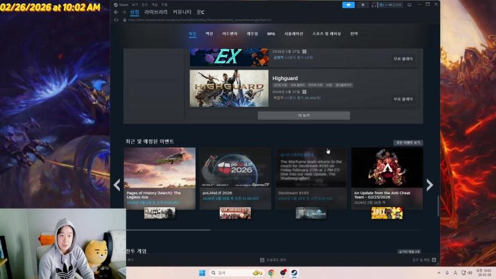Expand the system tray hidden icons chevron
The height and width of the screenshot is (279, 496).
(438, 273)
